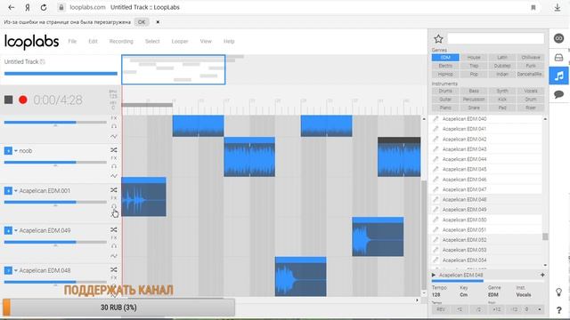
Task: Expand the Acapelican.EDM.048 track dropdown arrow
Action: coord(16,270)
